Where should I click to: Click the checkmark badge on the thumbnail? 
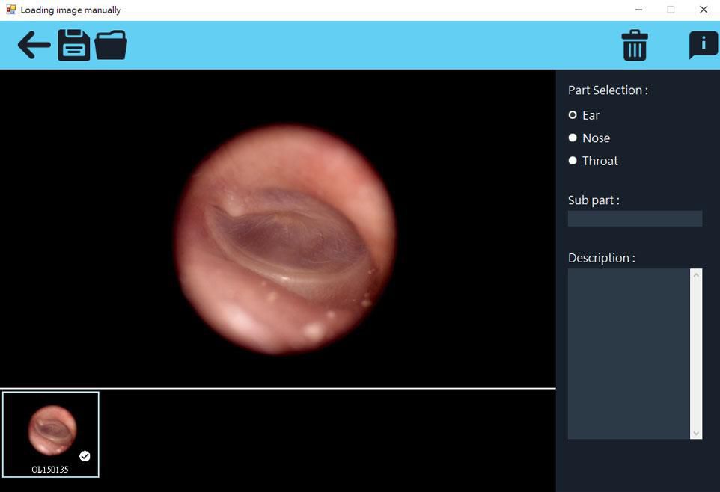point(85,456)
